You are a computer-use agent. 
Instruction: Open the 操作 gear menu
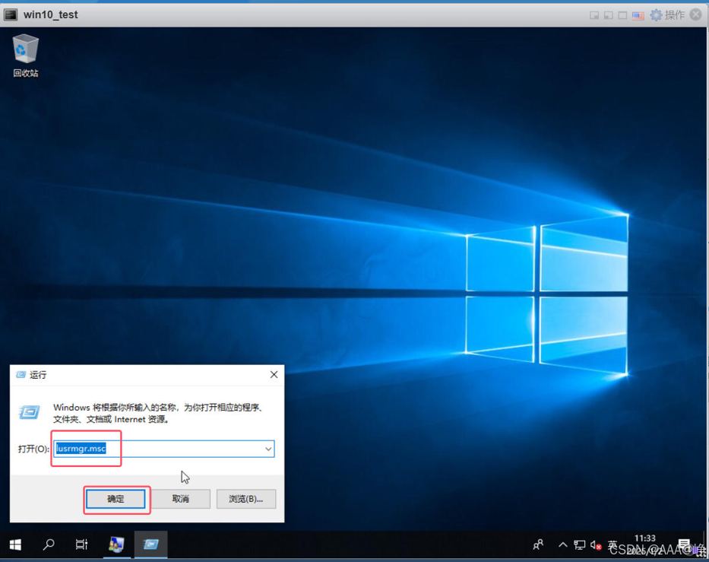click(x=668, y=15)
